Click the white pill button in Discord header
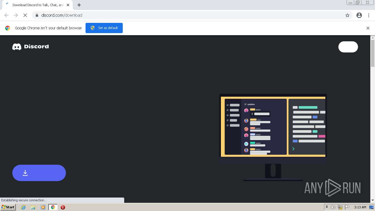This screenshot has width=375, height=211. (x=348, y=47)
